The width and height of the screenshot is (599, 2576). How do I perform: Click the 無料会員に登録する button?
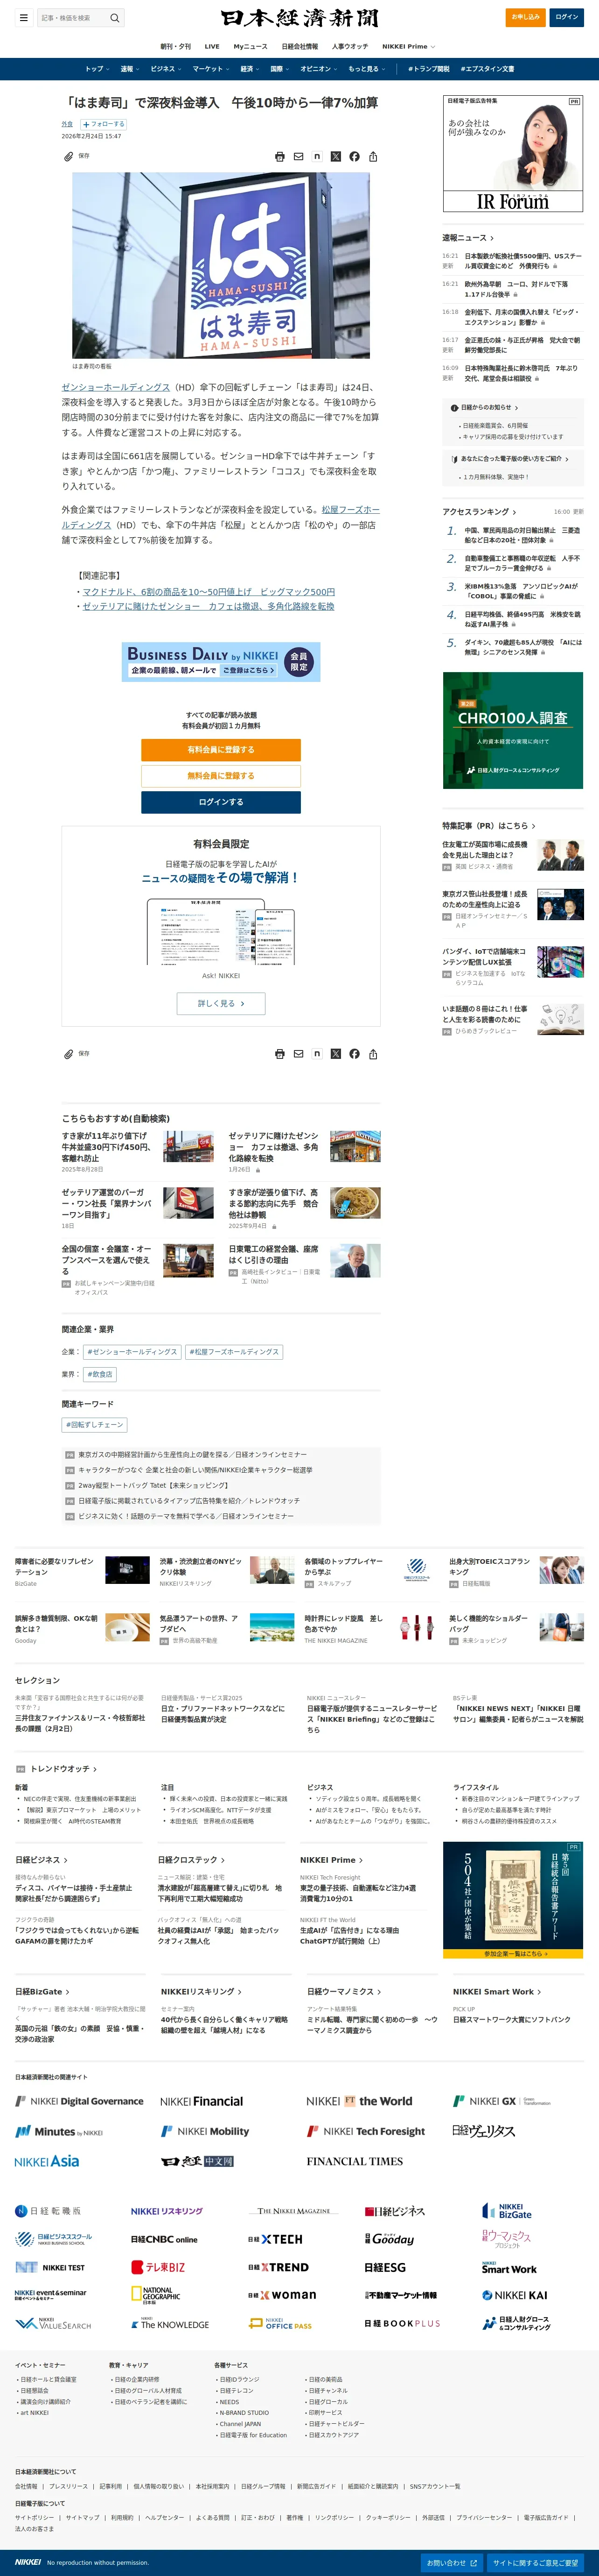[x=221, y=775]
